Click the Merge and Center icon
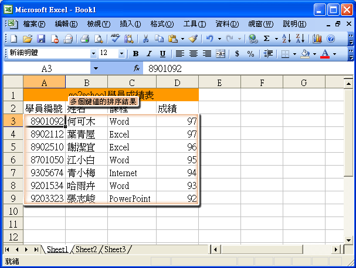356x268 pixels. 221,54
